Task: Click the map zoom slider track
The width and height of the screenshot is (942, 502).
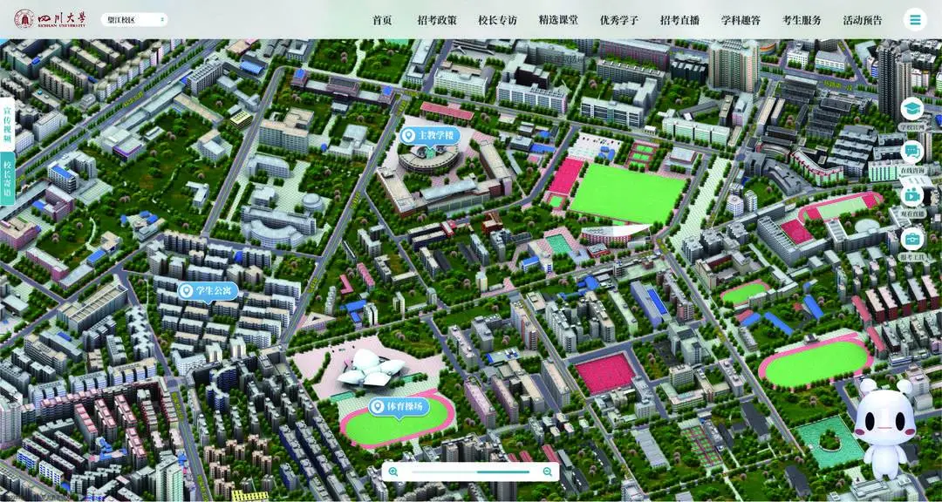Action: coord(471,471)
